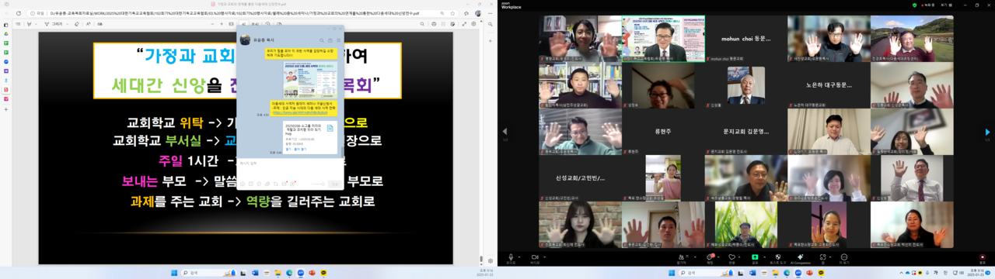The image size is (995, 279).
Task: Open emoticon picker in KakaoTalk
Action: [x=243, y=184]
